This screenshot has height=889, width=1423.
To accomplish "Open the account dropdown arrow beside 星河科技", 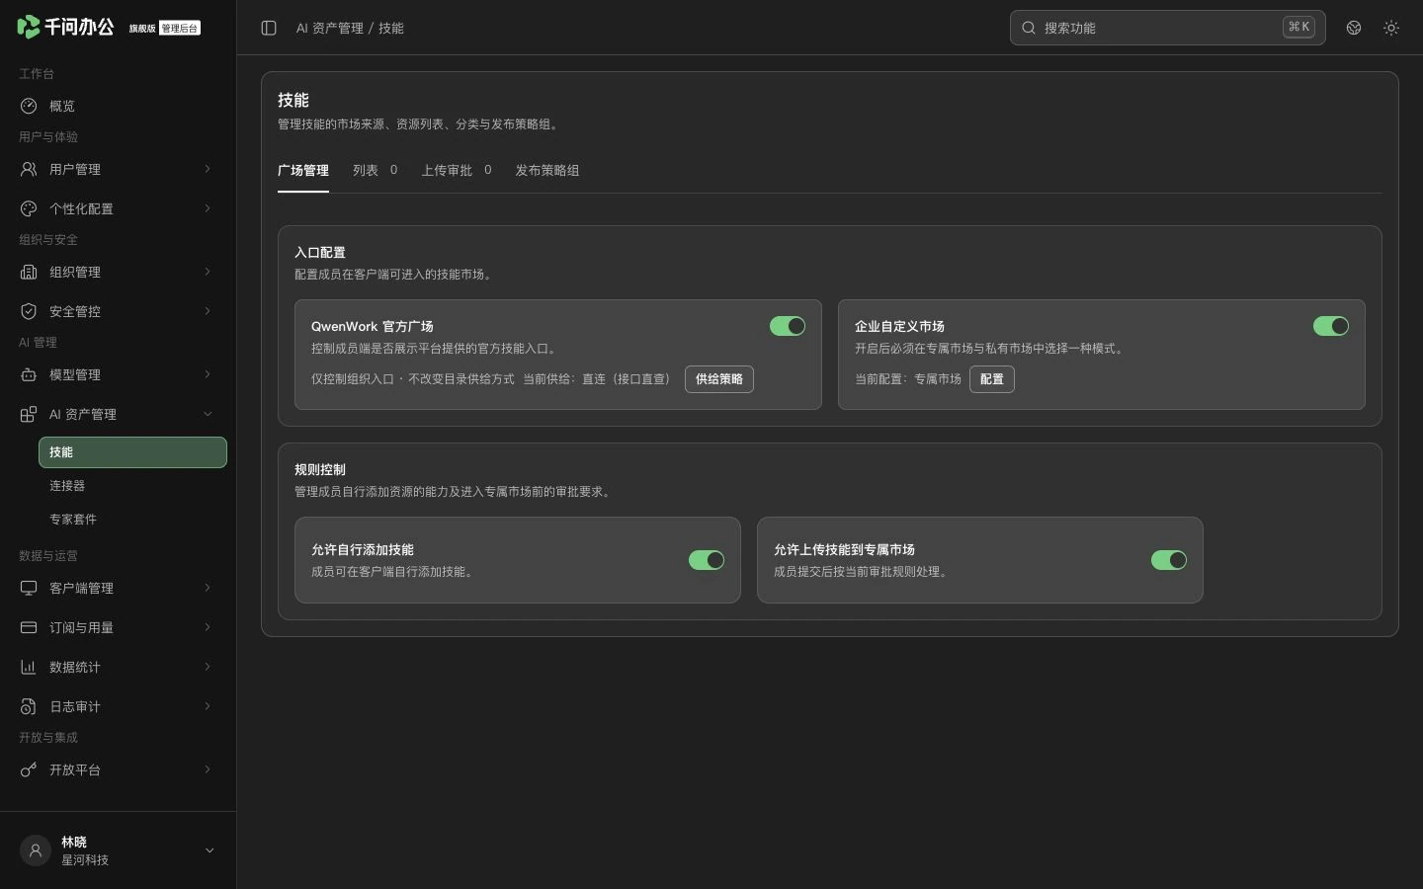I will point(209,850).
